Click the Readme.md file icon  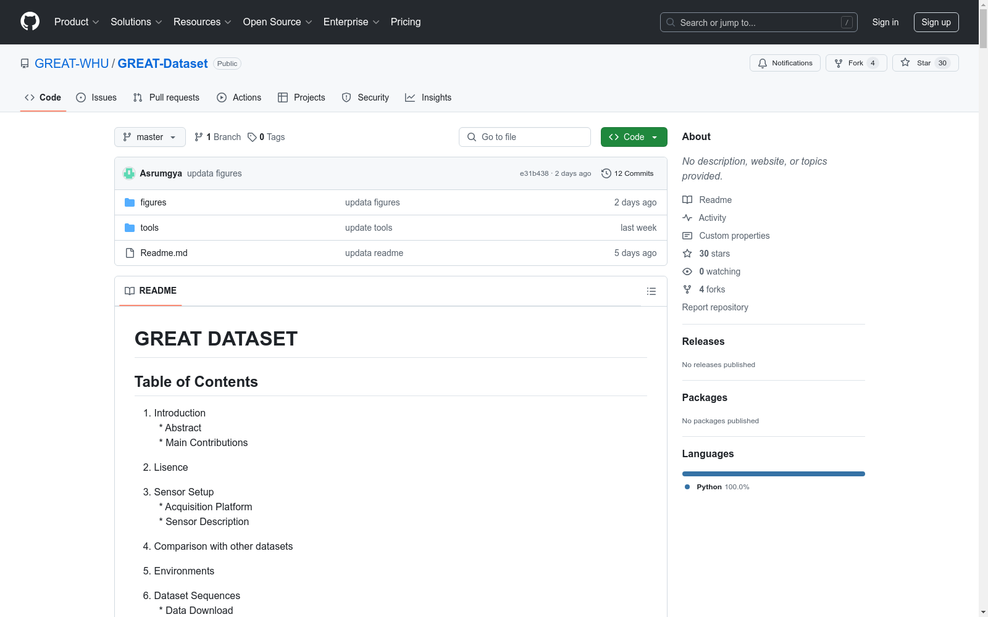pos(130,253)
